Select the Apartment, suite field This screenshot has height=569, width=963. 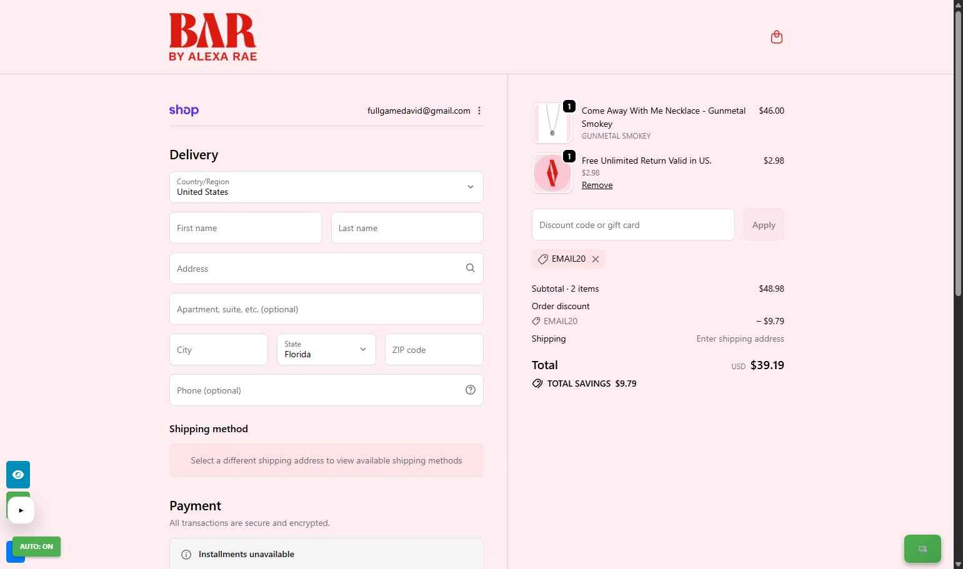pos(326,309)
